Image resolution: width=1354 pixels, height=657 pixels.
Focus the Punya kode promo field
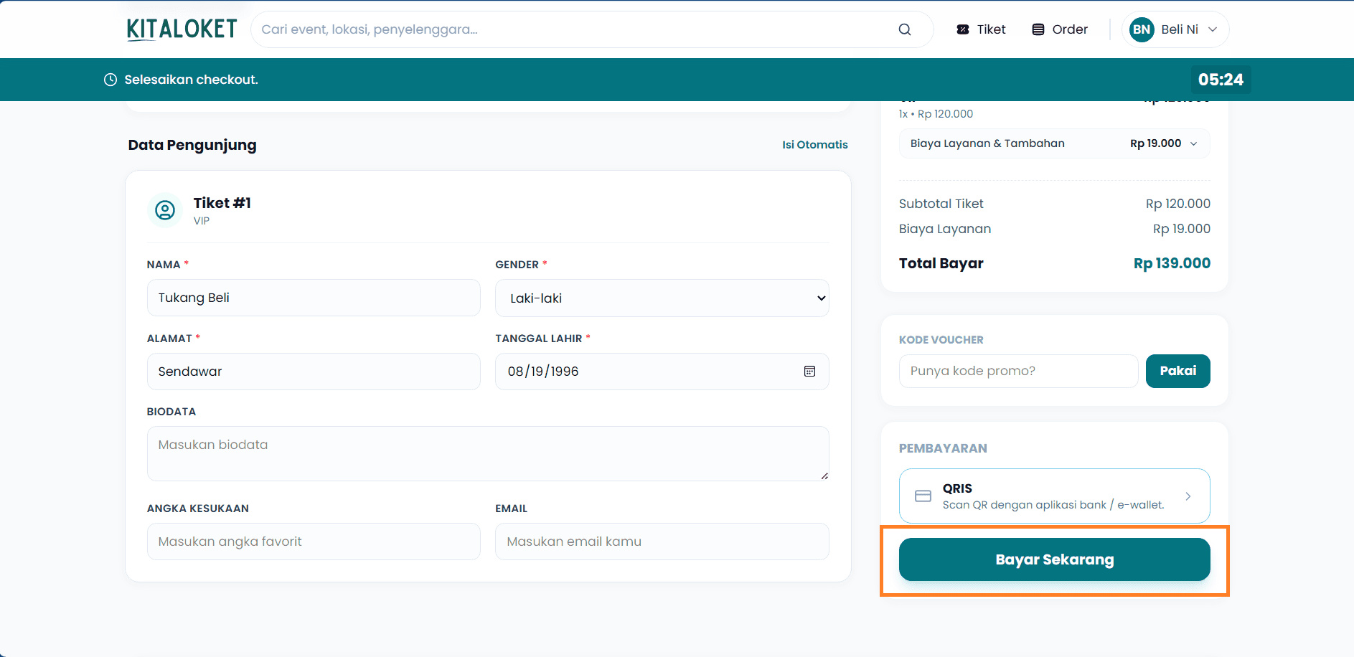(1018, 371)
